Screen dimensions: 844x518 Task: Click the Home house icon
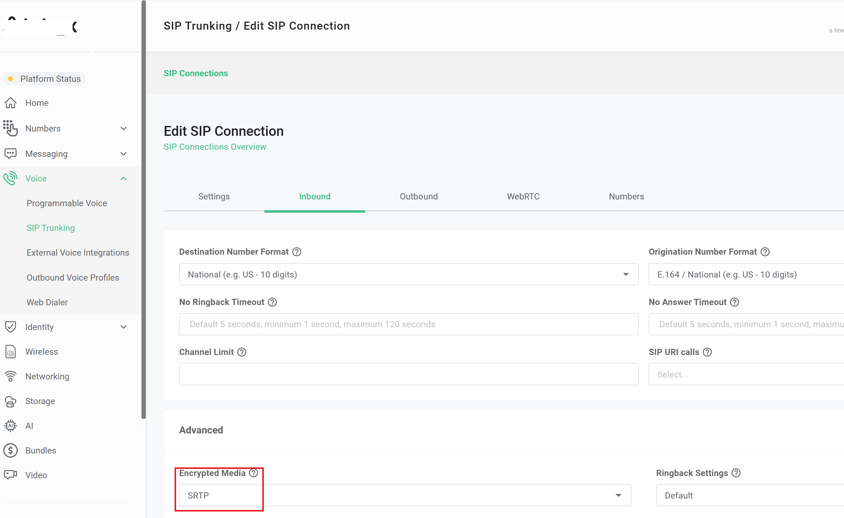pyautogui.click(x=10, y=103)
